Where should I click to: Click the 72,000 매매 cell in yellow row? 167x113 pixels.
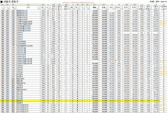94,101
